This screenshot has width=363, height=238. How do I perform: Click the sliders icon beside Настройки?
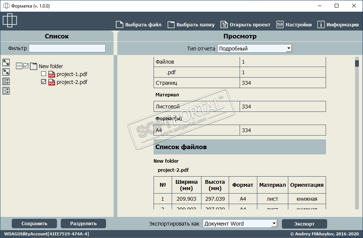(280, 24)
